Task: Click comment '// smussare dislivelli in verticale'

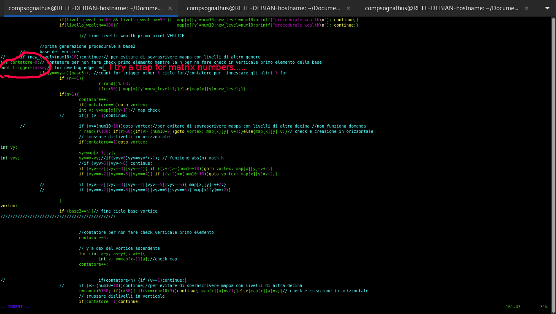Action: tap(122, 296)
